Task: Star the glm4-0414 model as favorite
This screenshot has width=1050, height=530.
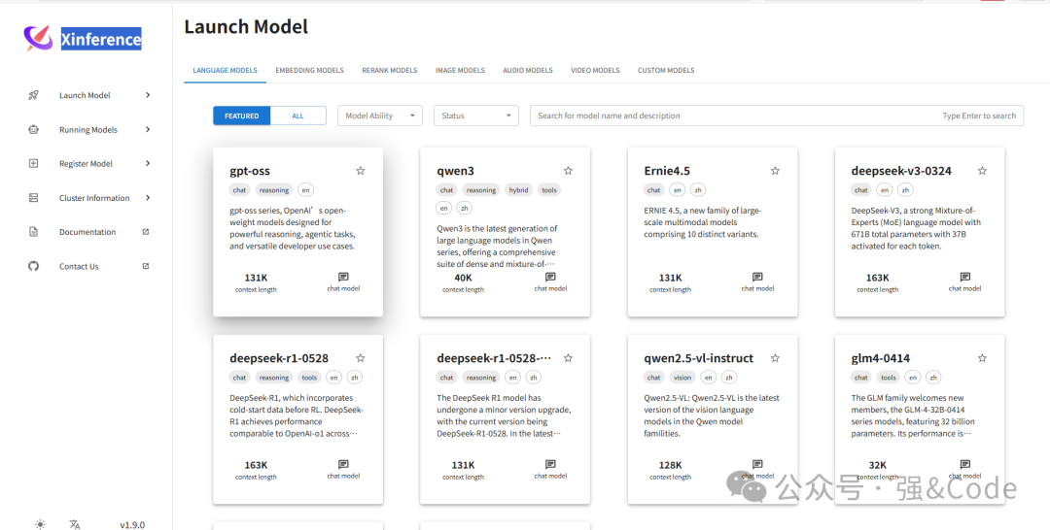Action: (x=982, y=357)
